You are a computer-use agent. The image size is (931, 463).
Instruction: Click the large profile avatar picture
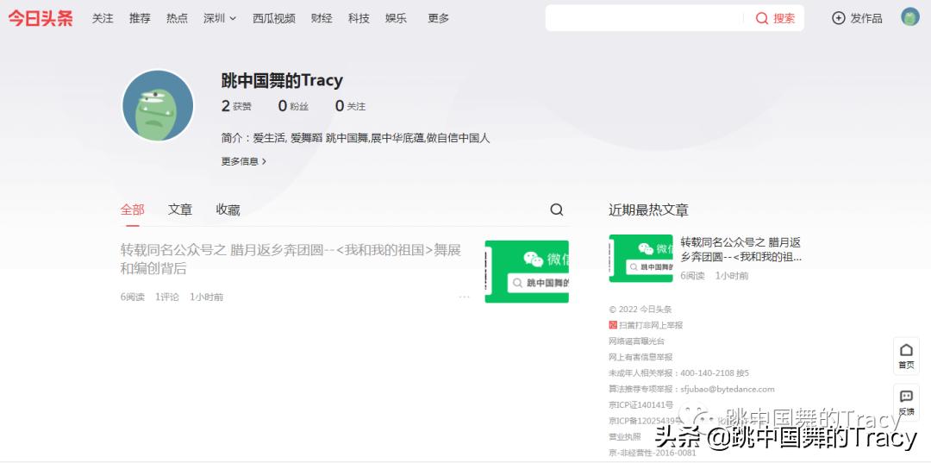(158, 106)
